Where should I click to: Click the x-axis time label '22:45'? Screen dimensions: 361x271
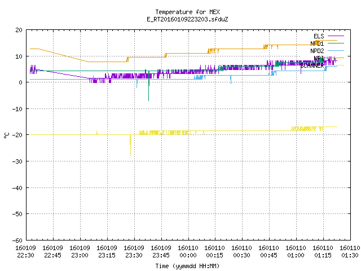click(52, 256)
